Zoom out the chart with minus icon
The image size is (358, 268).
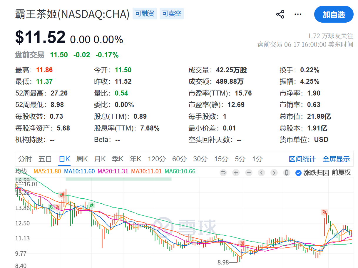pos(249,173)
